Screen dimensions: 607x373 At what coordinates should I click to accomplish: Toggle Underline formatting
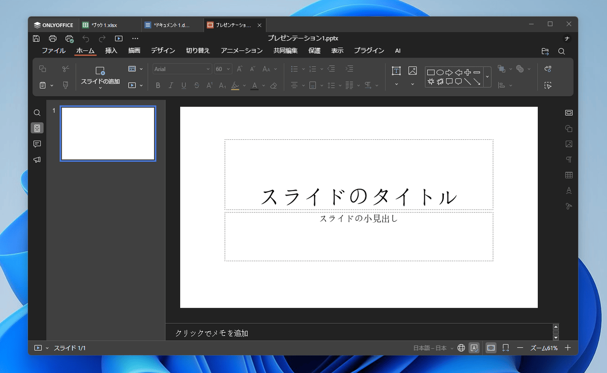click(x=184, y=85)
